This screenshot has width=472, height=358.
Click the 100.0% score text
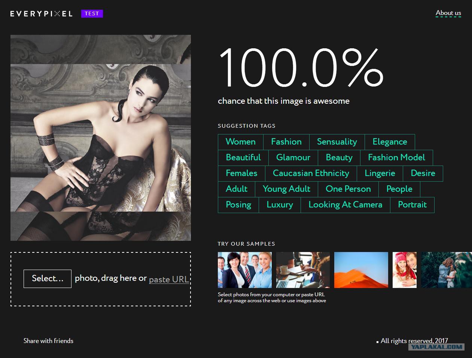[301, 67]
